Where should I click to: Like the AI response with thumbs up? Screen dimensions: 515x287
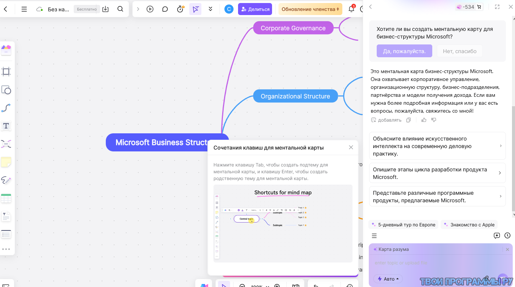coord(424,120)
